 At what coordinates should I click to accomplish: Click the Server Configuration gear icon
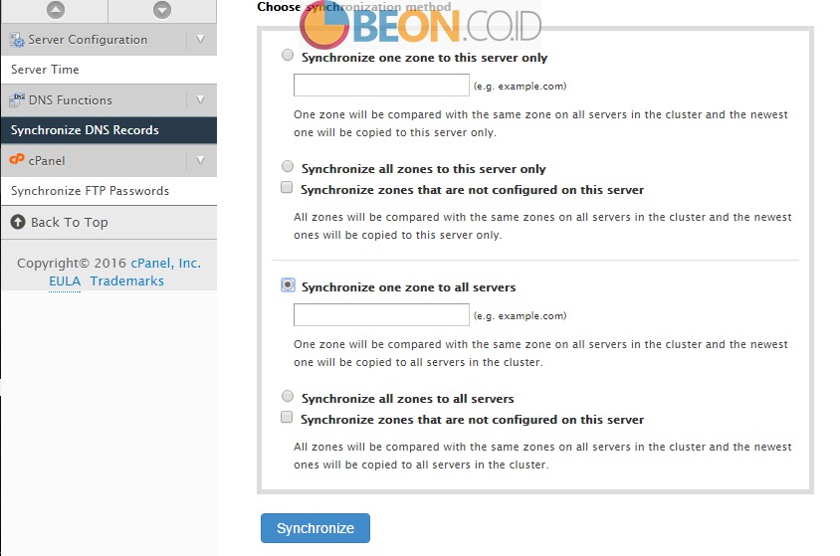(17, 40)
